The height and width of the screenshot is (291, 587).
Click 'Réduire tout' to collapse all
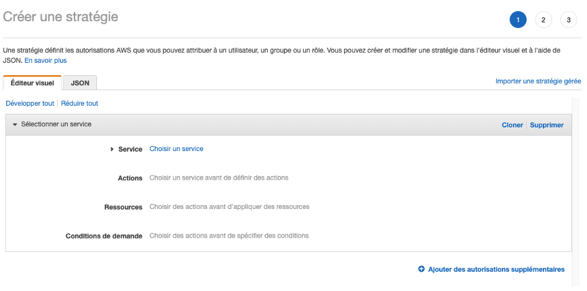click(x=80, y=103)
